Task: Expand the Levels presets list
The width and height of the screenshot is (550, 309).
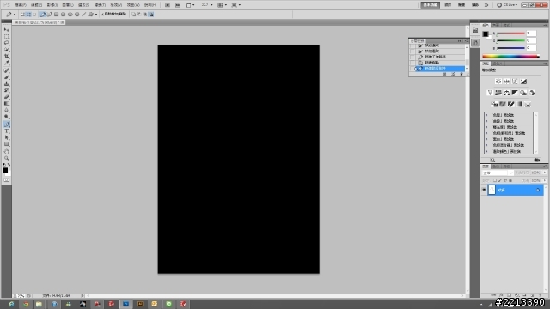Action: pos(486,115)
